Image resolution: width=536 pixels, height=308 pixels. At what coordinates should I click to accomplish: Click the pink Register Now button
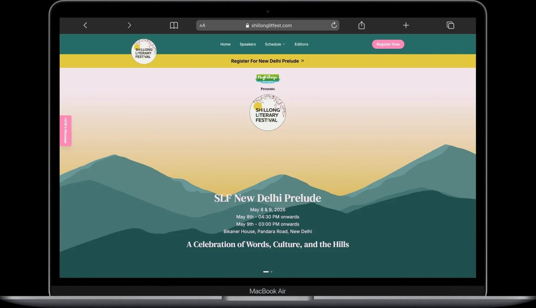[x=388, y=44]
